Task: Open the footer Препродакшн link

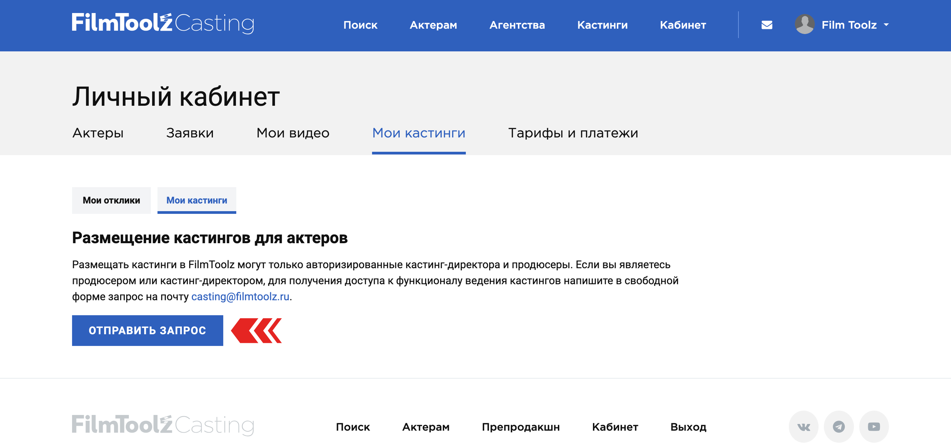Action: (521, 427)
